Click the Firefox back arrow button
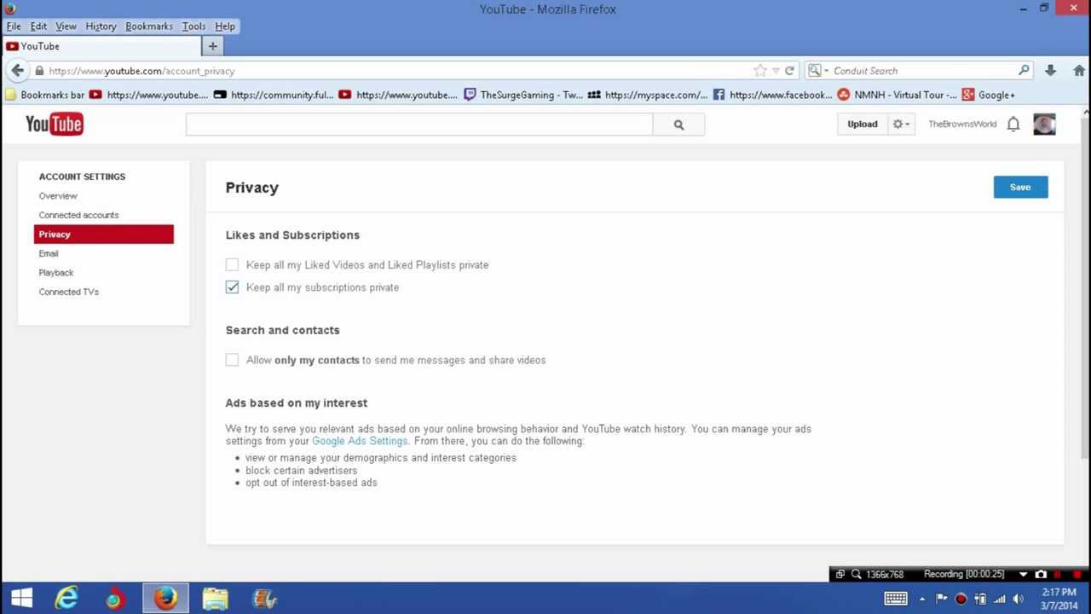 pyautogui.click(x=18, y=71)
